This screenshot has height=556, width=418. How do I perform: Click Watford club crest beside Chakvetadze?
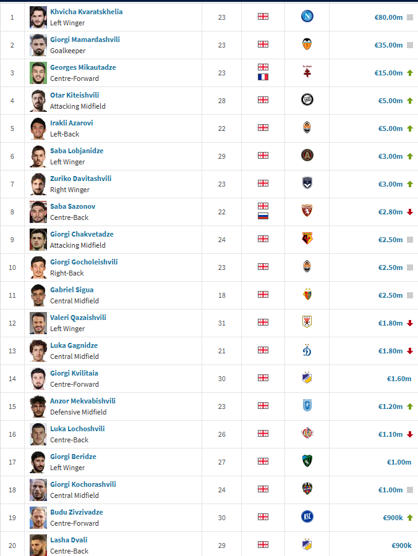pyautogui.click(x=307, y=240)
